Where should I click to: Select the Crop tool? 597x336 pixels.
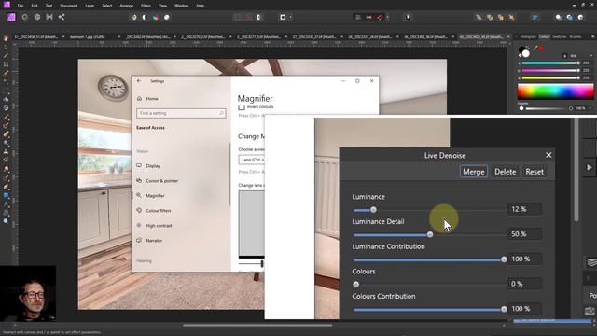point(6,64)
